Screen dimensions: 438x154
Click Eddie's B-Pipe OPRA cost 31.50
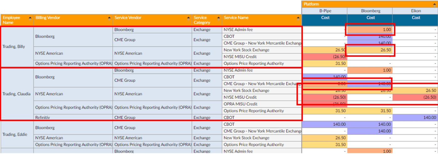[x=324, y=145]
